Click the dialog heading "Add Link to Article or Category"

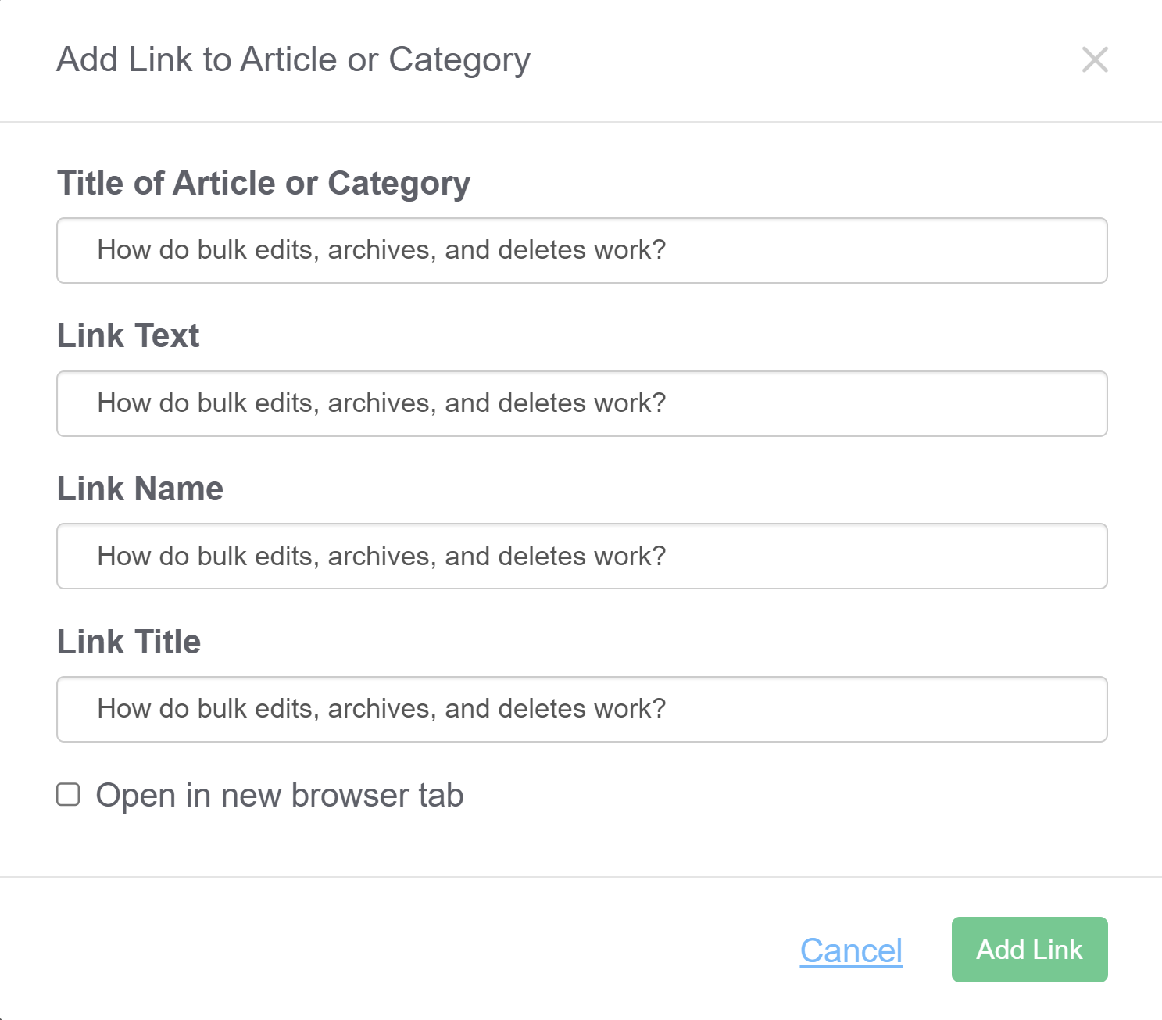tap(293, 60)
